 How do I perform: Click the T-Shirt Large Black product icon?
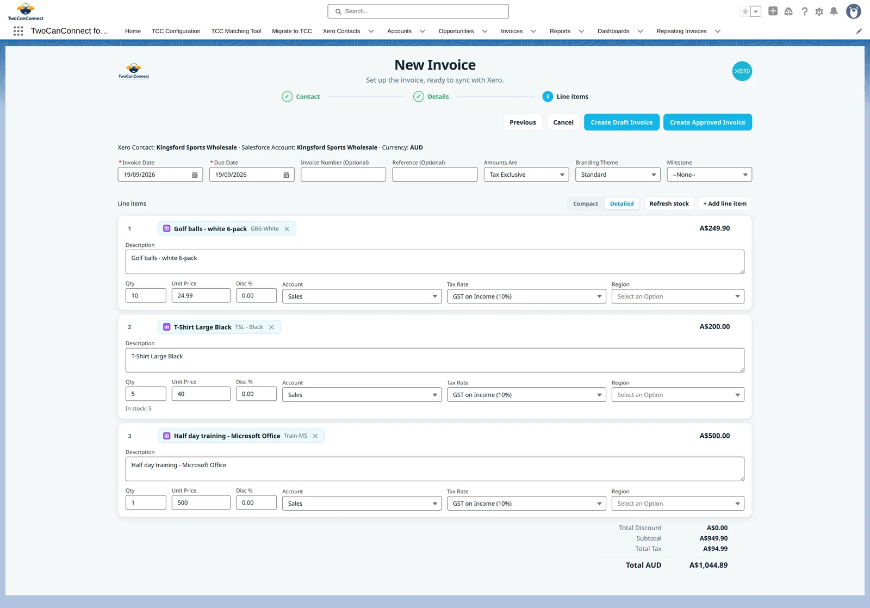[167, 327]
